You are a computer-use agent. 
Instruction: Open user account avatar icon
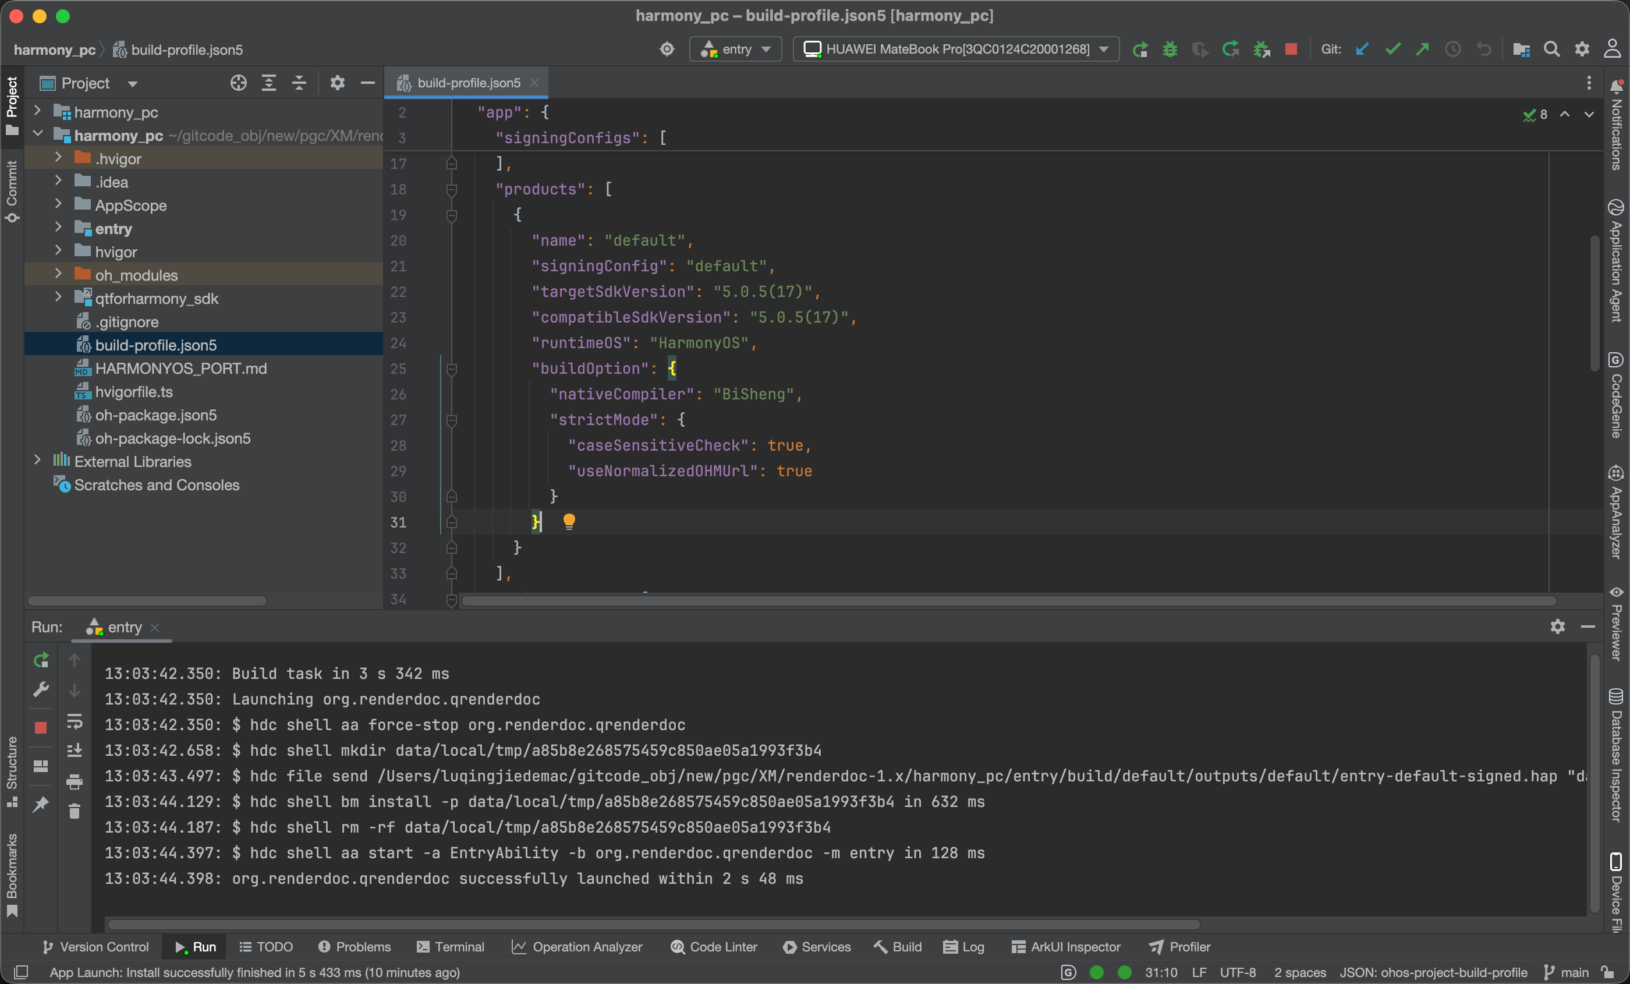(x=1612, y=49)
